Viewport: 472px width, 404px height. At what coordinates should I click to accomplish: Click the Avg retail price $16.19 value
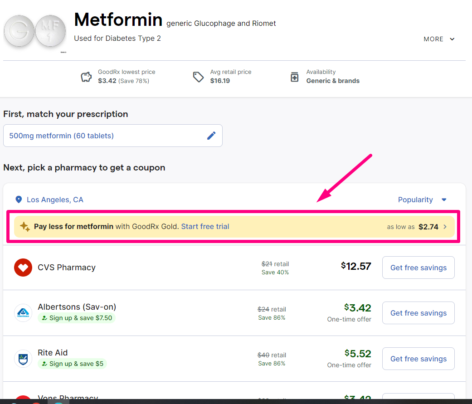click(x=220, y=81)
